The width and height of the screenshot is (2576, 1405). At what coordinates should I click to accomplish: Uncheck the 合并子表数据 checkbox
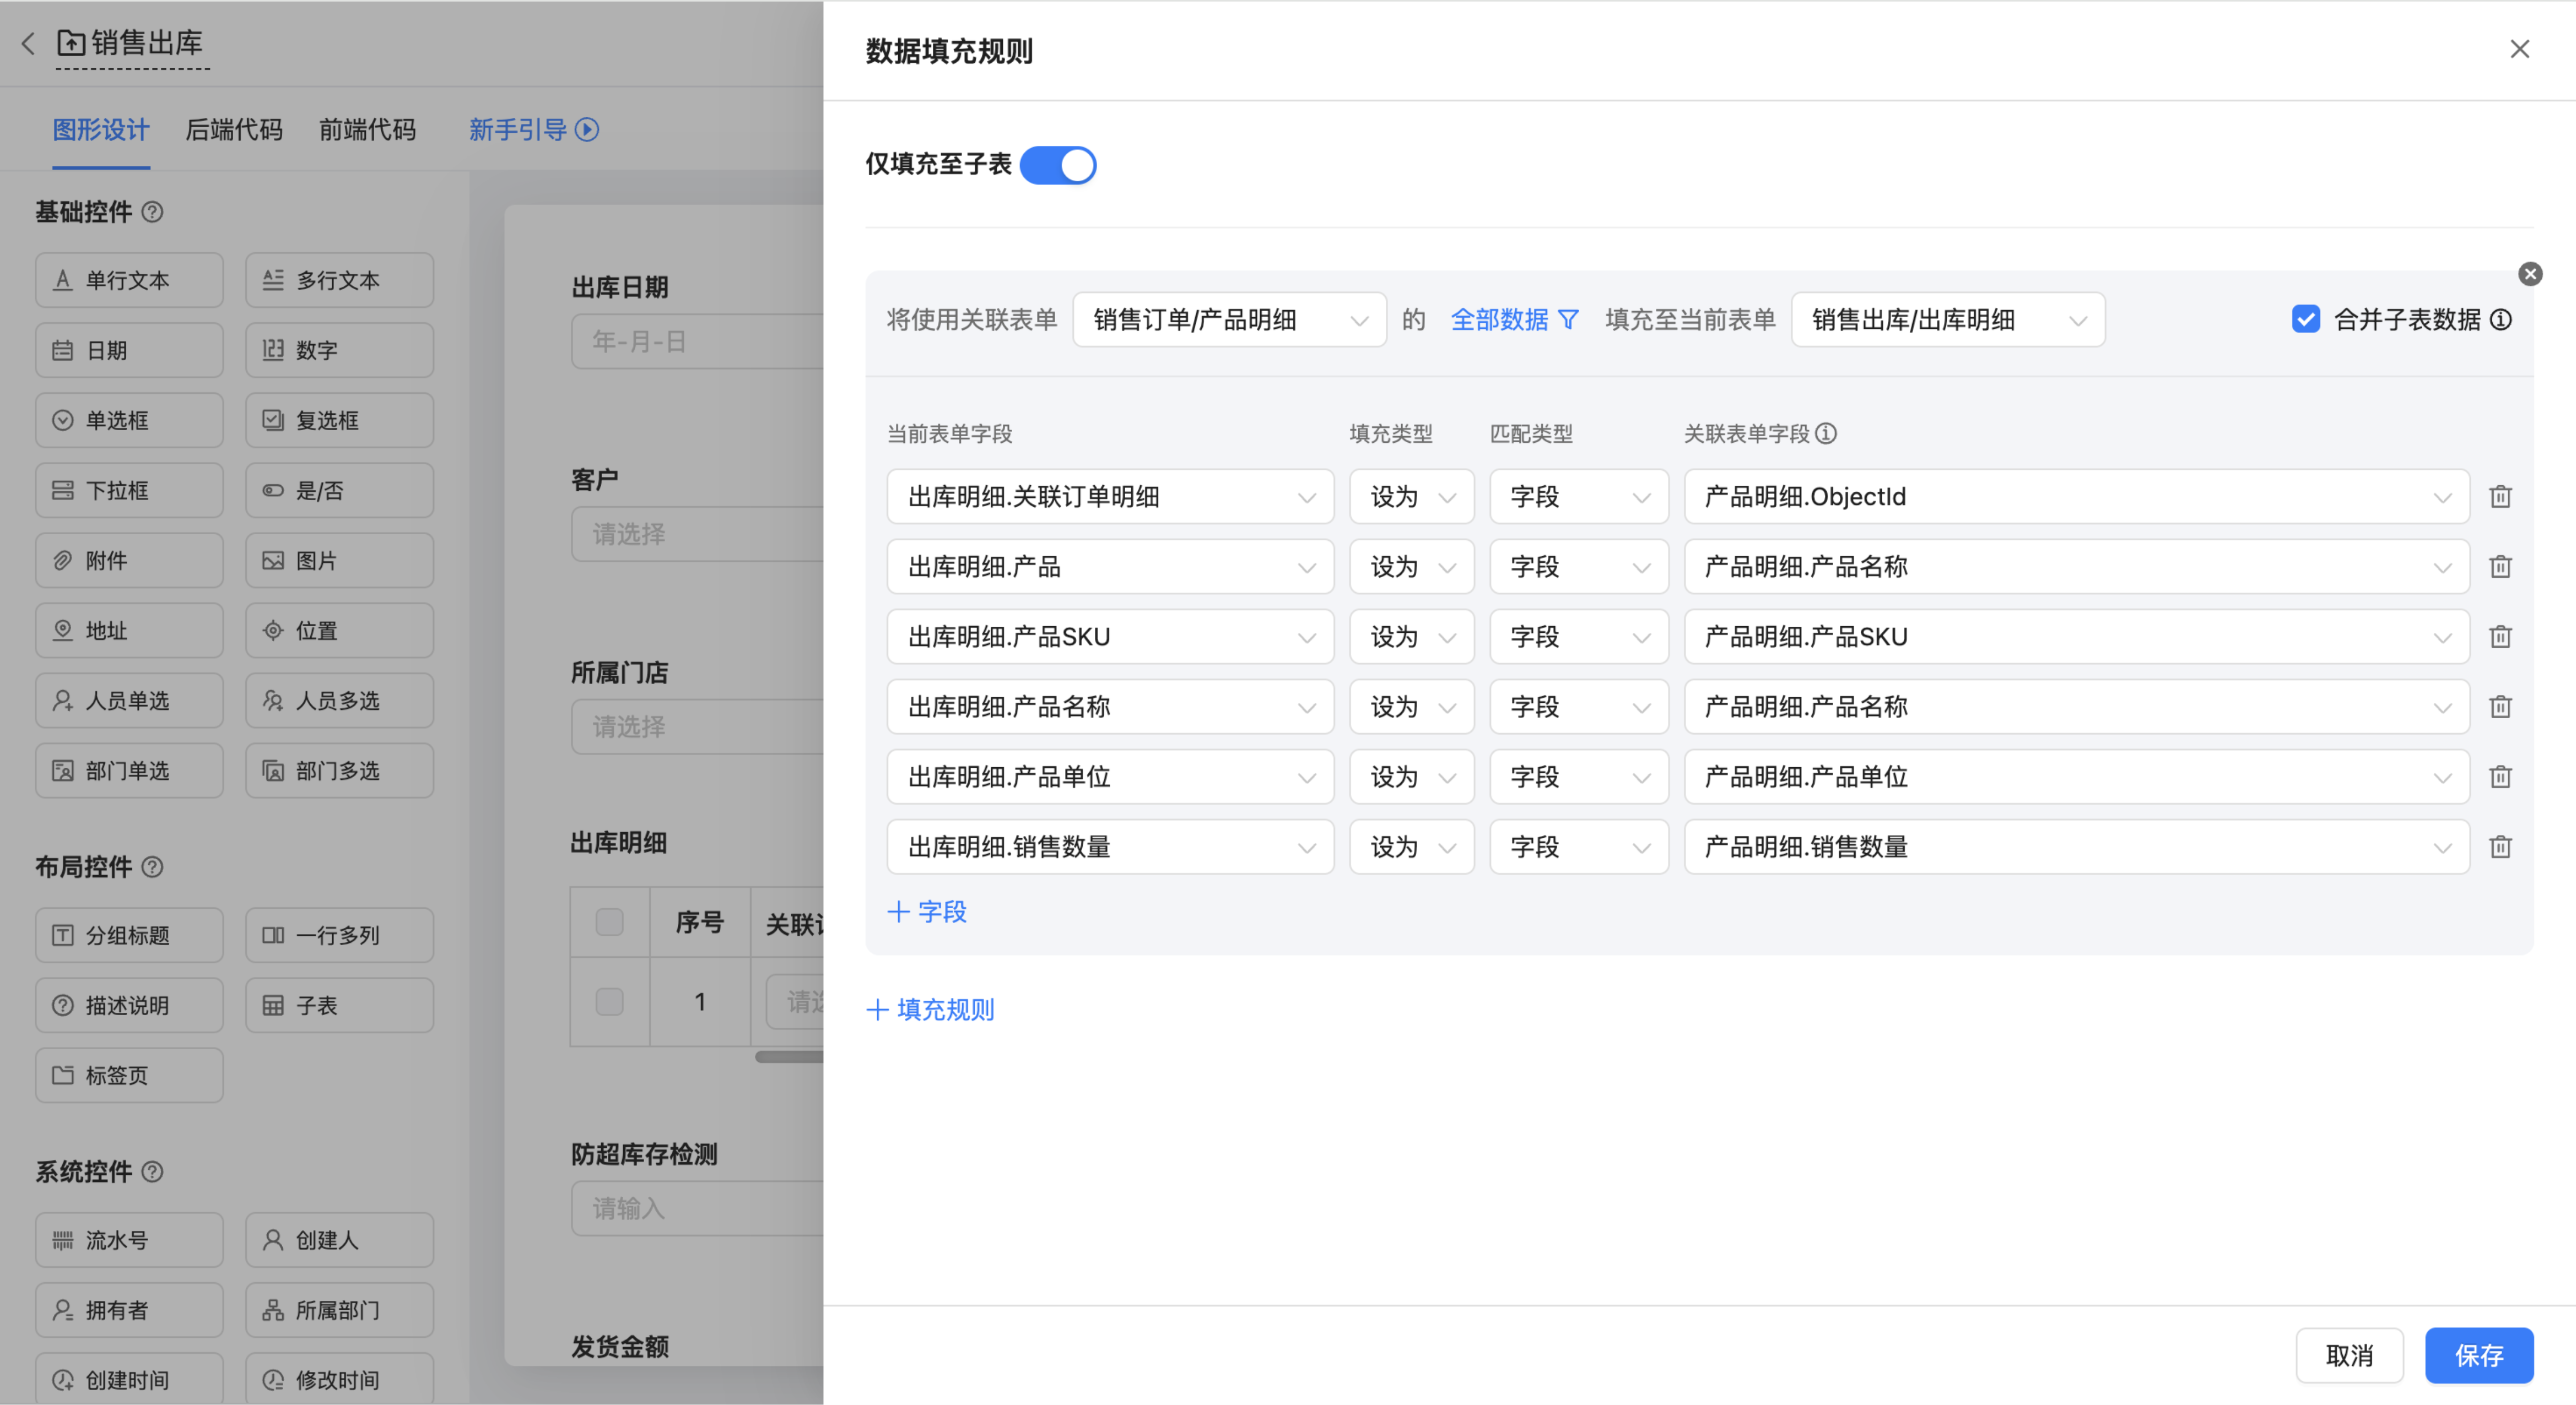[2306, 320]
